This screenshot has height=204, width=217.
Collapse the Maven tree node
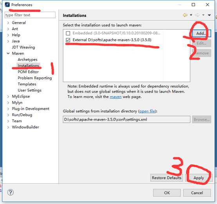tap(8, 53)
